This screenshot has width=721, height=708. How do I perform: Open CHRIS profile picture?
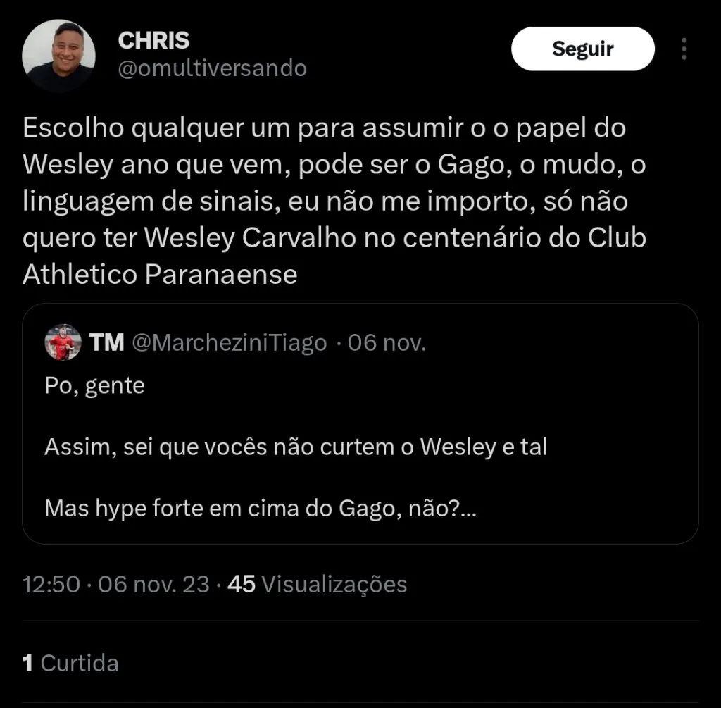58,56
